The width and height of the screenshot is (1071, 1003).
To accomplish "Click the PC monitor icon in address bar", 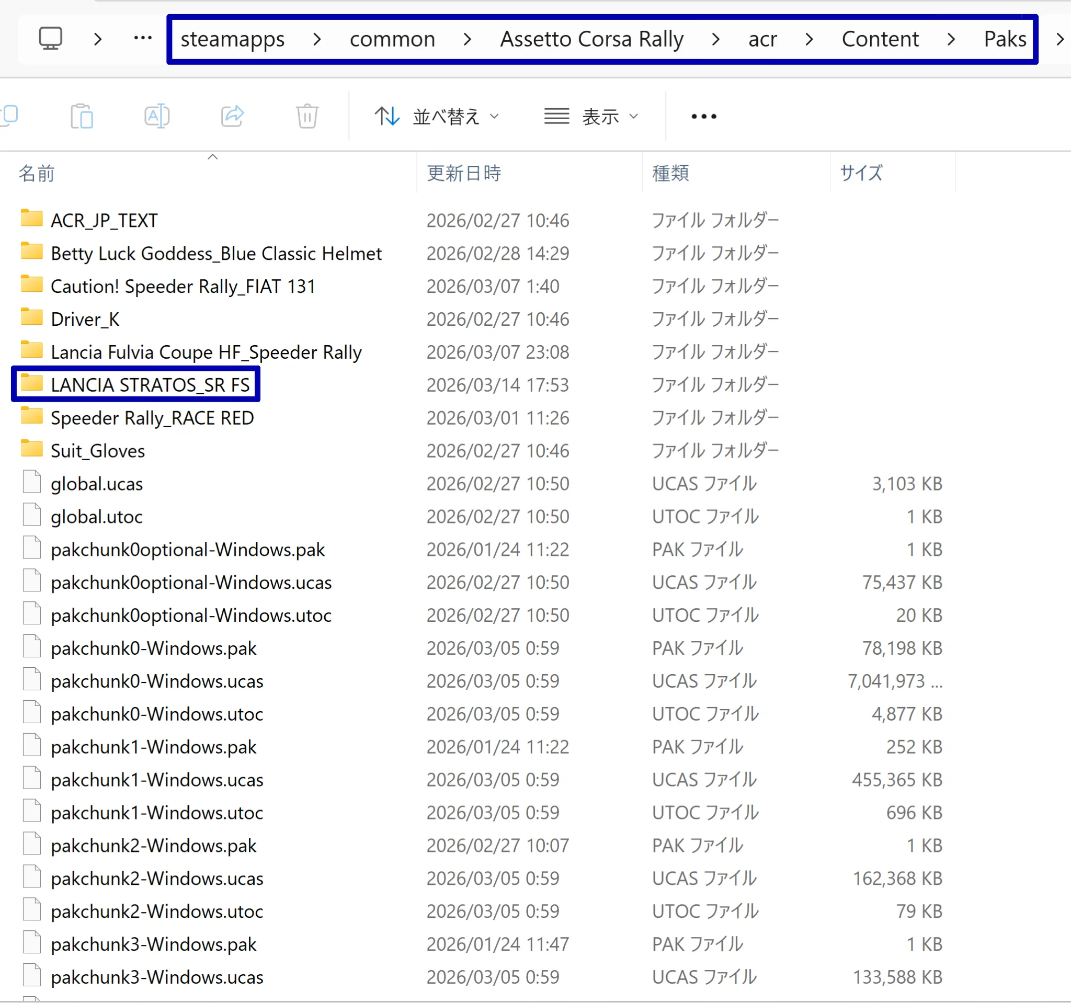I will pos(51,39).
